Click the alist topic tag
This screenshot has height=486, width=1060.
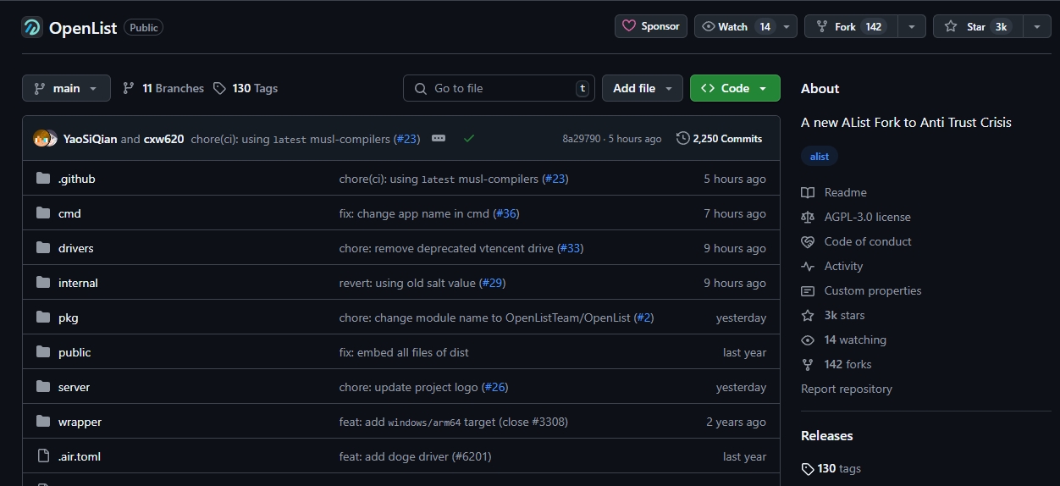pos(819,157)
